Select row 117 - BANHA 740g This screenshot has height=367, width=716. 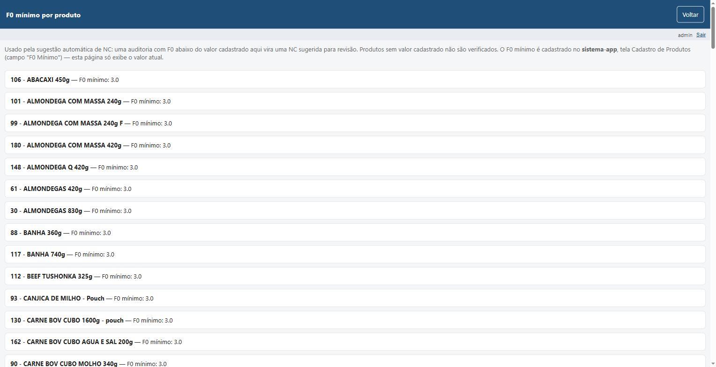355,254
